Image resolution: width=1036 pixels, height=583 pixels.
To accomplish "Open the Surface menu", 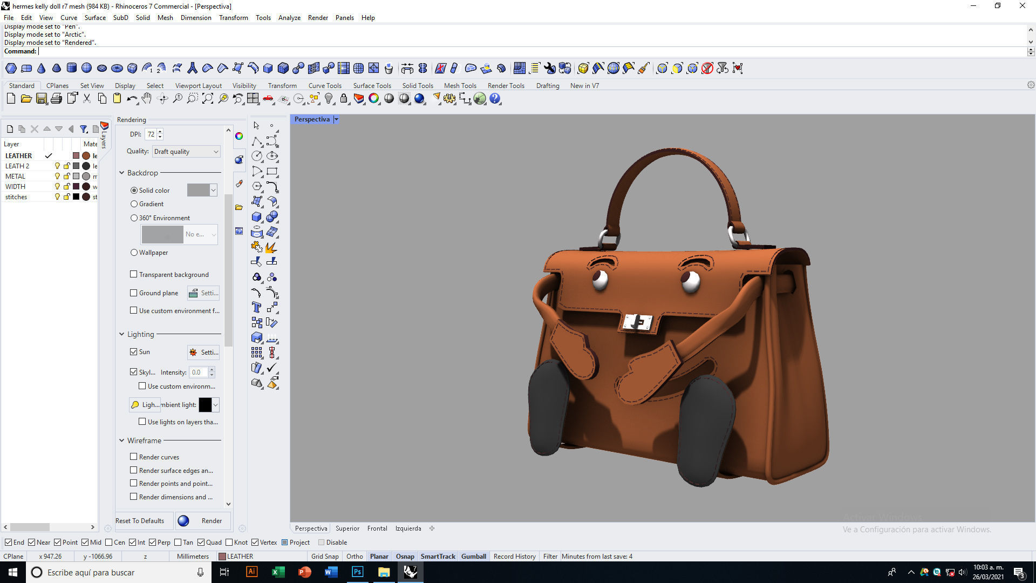I will (x=95, y=18).
